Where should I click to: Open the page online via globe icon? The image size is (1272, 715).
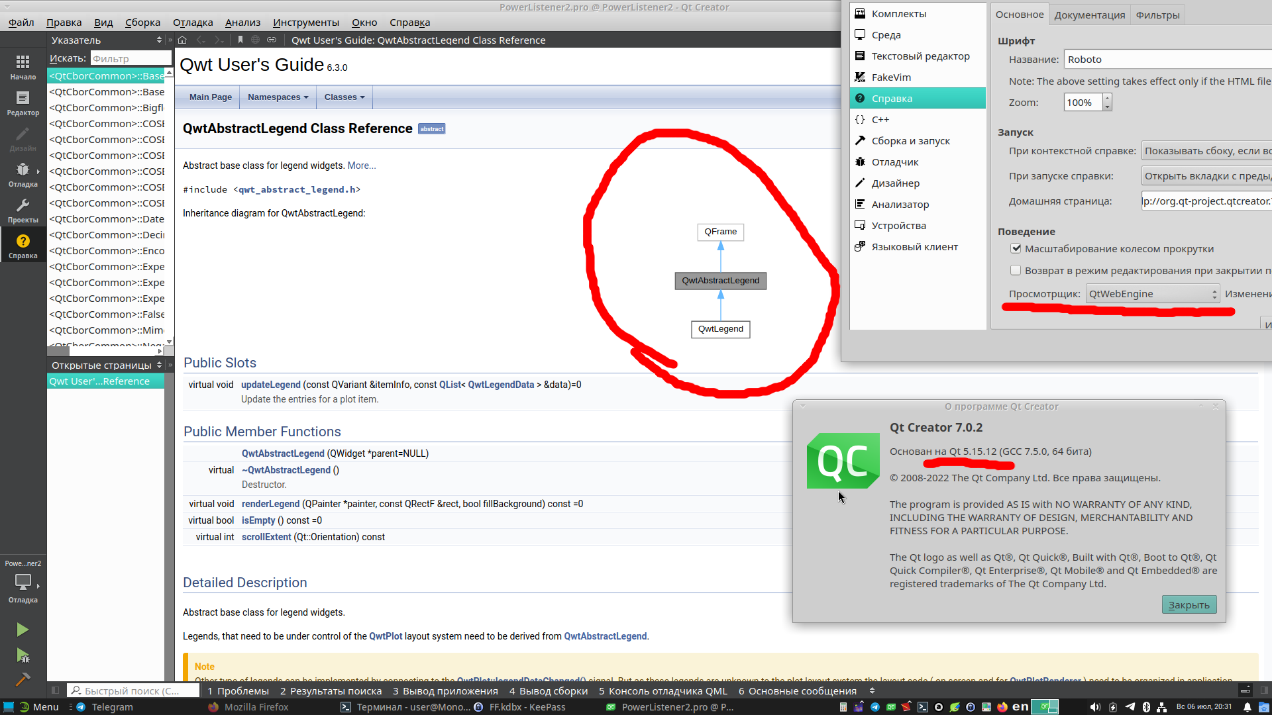click(255, 40)
